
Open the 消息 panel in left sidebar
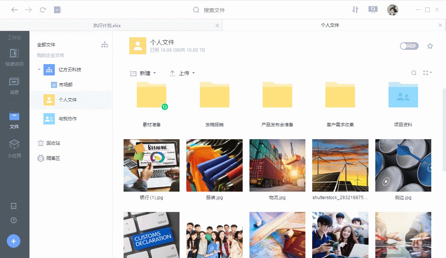(14, 85)
